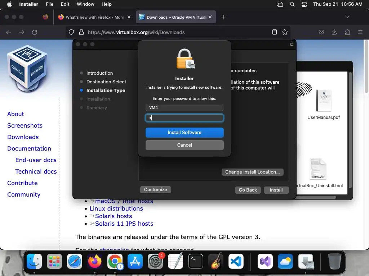Open the Firefox hamburger menu
Image resolution: width=369 pixels, height=276 pixels.
coord(360,32)
